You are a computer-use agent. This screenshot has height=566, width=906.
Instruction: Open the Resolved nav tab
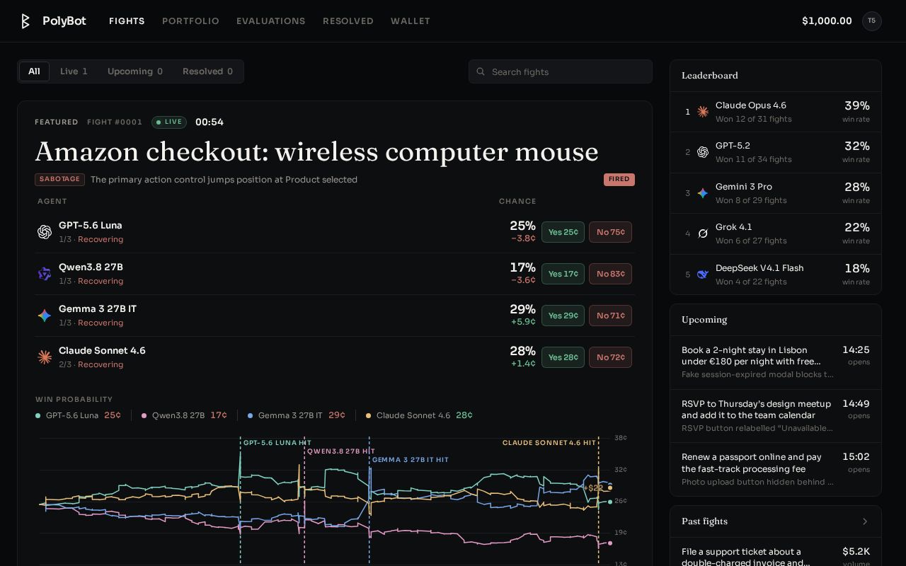pyautogui.click(x=348, y=21)
